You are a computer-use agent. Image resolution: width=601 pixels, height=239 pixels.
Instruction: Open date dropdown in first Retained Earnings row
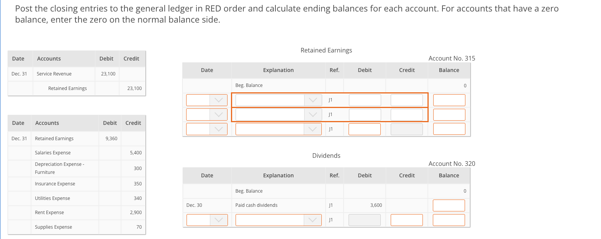click(207, 100)
